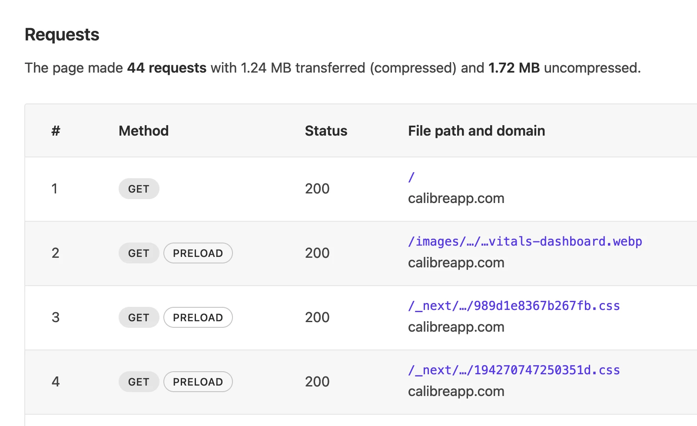Open the 194270747250351d.css file link

(x=514, y=370)
